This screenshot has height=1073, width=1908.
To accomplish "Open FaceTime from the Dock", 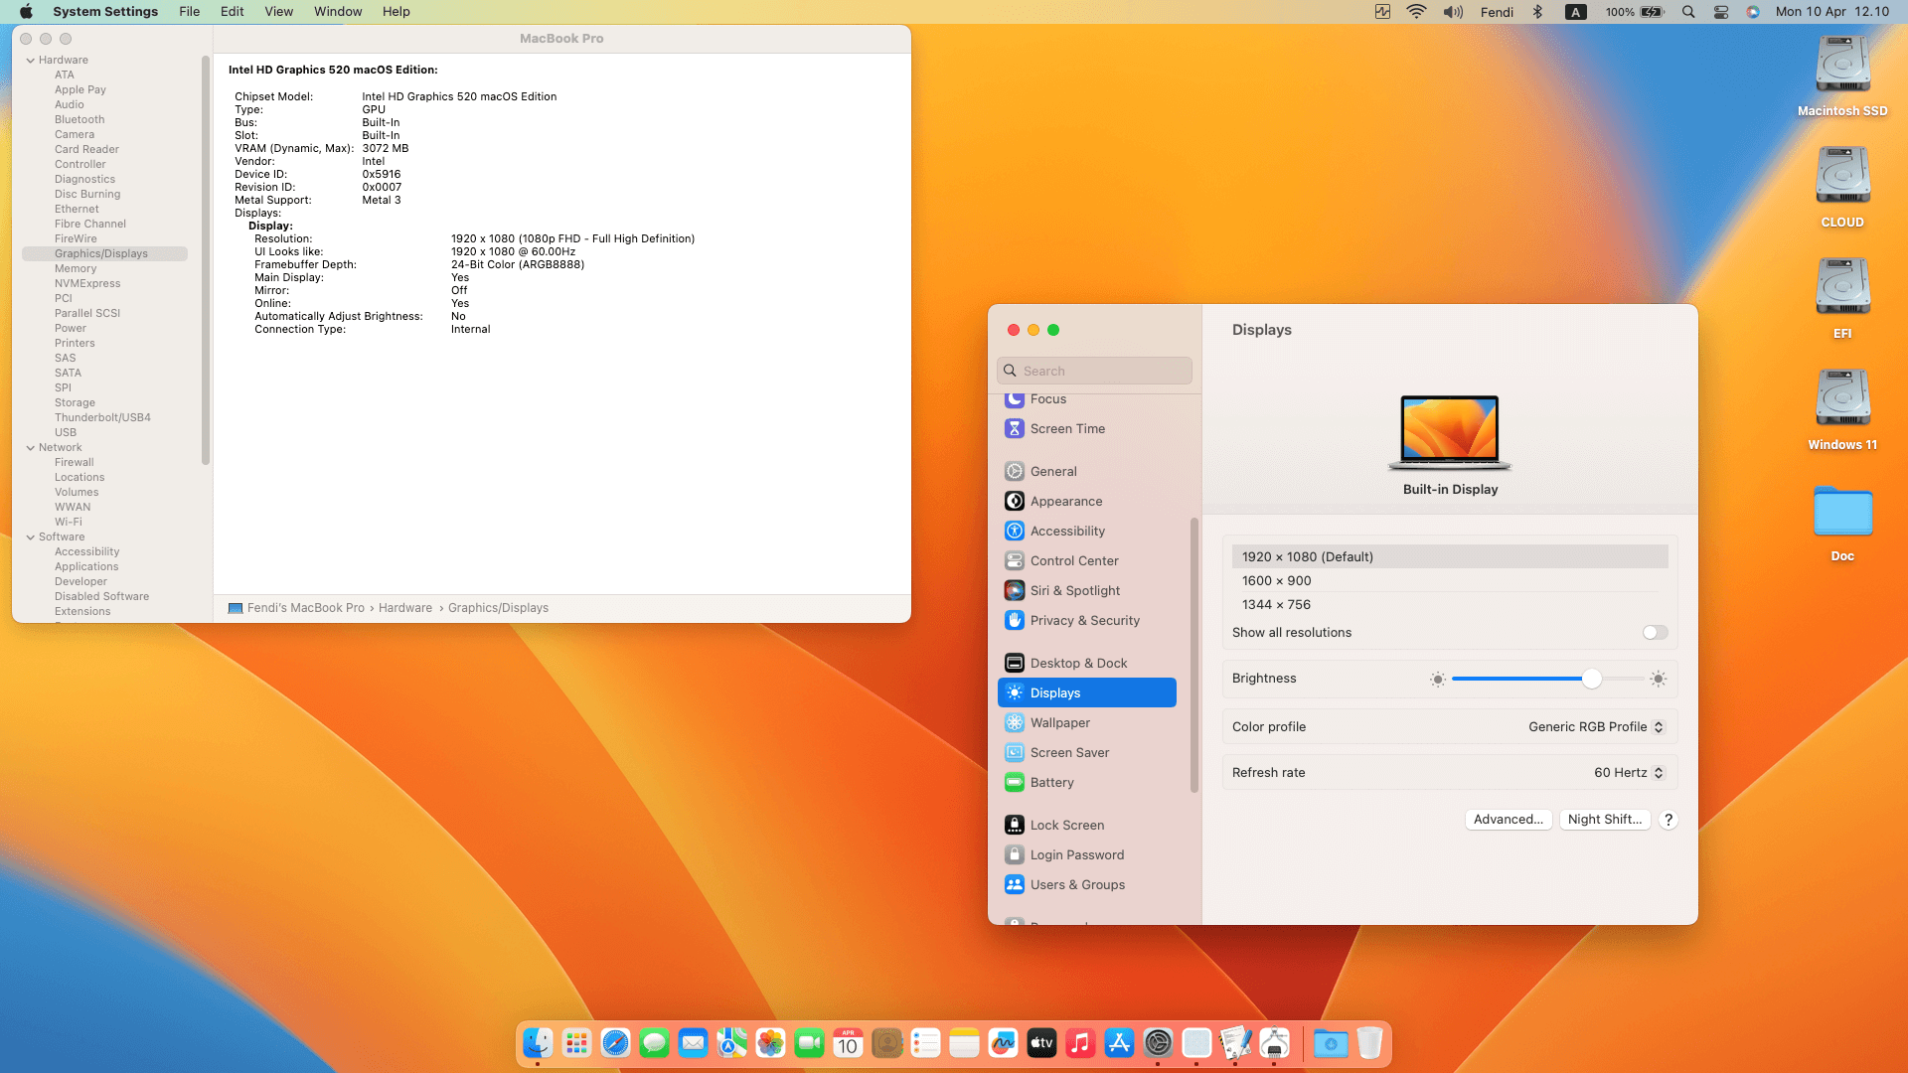I will click(x=809, y=1043).
